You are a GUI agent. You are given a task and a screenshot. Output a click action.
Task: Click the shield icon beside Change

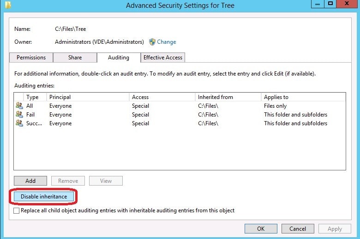[152, 42]
